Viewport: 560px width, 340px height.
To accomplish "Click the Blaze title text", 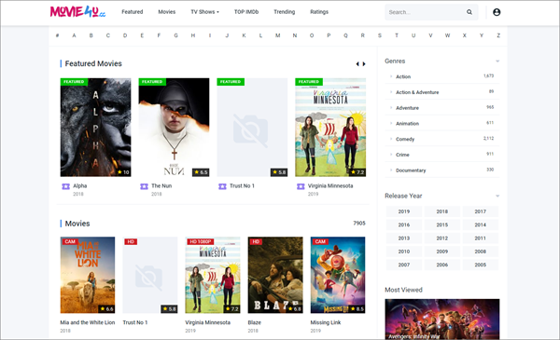I will [254, 322].
